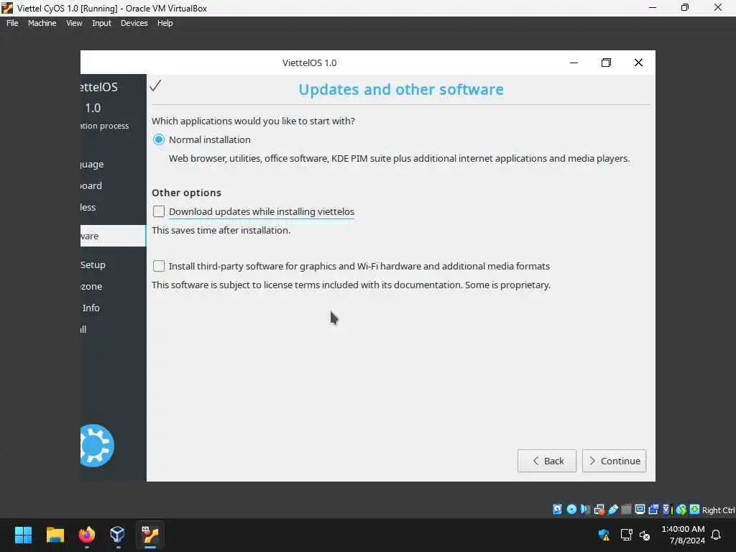Viewport: 736px width, 552px height.
Task: Enable Download updates while installing checkbox
Action: (159, 211)
